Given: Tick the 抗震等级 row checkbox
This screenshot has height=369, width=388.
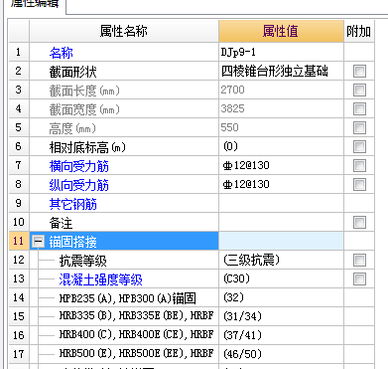Looking at the screenshot, I should 359,260.
